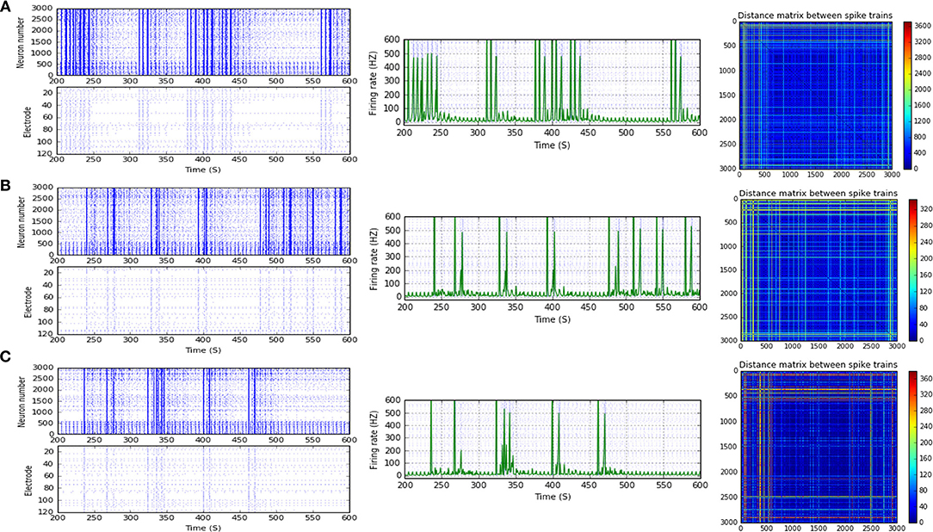This screenshot has width=933, height=532.
Task: Select the panel C distance matrix title
Action: (x=819, y=365)
